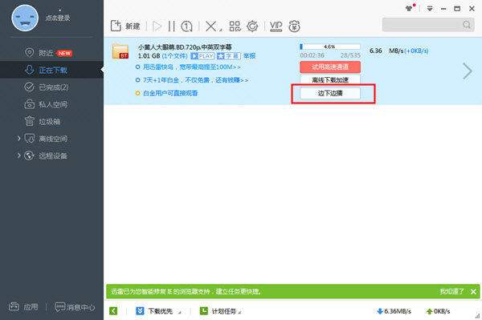482x320 pixels.
Task: Collapse sidebar with green arrow icon
Action: tap(113, 311)
